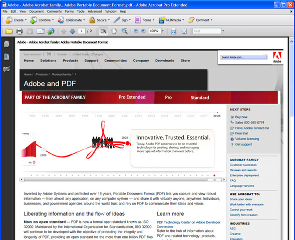Go to previous page arrow
This screenshot has height=240, width=295.
click(64, 31)
